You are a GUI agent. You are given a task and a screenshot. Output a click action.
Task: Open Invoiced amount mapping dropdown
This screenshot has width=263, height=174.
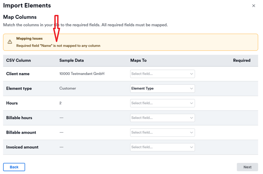[x=162, y=147]
